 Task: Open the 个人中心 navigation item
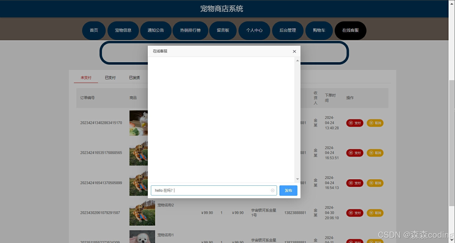click(254, 30)
